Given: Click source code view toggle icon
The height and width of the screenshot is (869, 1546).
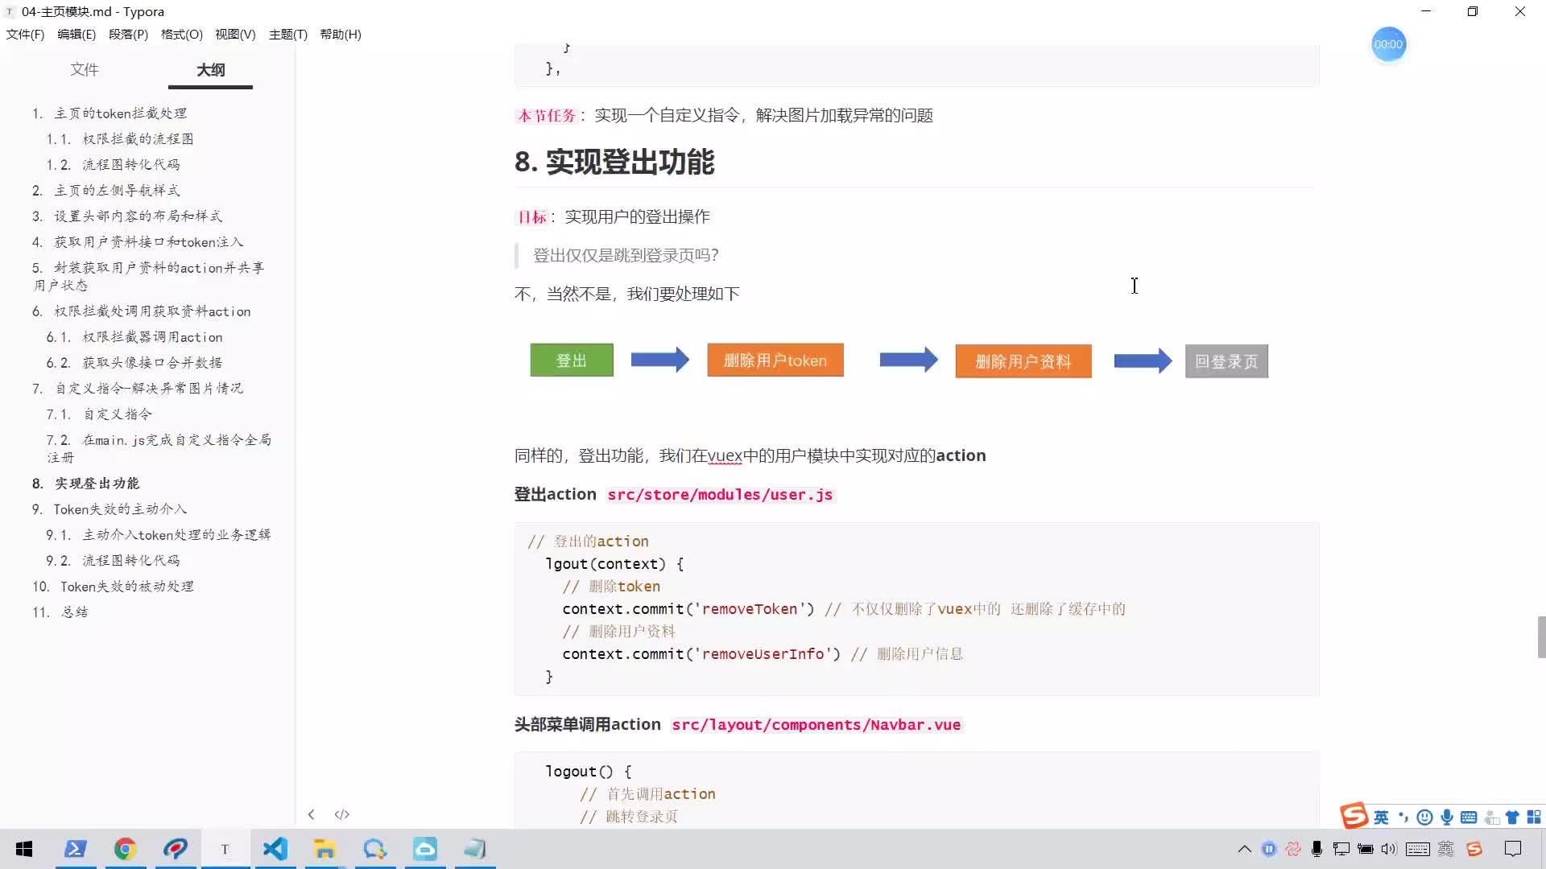Looking at the screenshot, I should tap(343, 813).
